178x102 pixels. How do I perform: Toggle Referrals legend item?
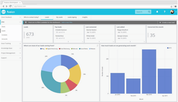pos(74,49)
